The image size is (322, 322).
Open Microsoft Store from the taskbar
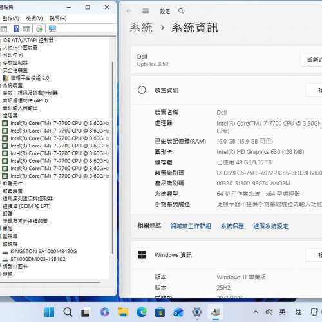pos(160,312)
